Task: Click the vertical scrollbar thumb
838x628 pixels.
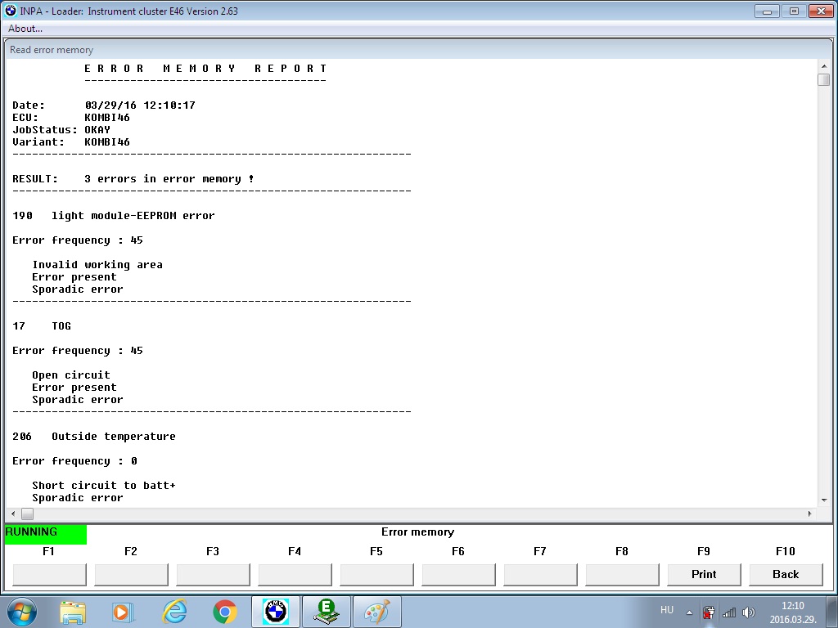Action: click(823, 79)
